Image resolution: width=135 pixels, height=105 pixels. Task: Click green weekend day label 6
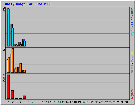point(28,102)
